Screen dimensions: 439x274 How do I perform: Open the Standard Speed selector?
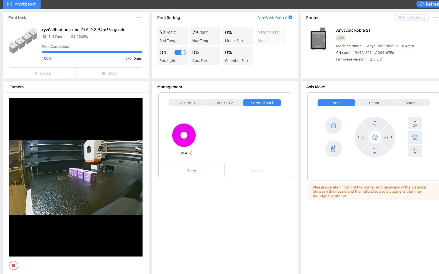pos(270,36)
